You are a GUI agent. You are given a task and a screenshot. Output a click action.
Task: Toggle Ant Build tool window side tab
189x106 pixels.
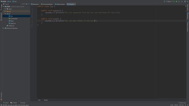click(188, 7)
